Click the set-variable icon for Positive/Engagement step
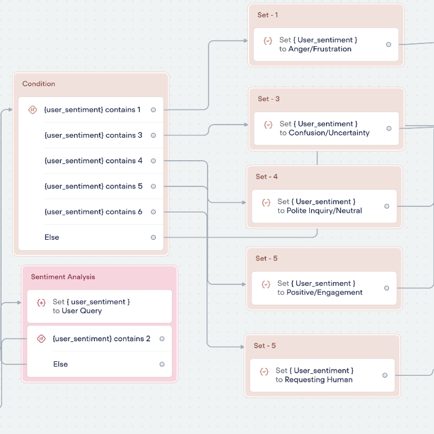The image size is (434, 434). click(266, 284)
